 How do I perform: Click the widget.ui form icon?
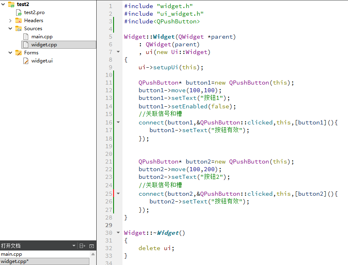(26, 61)
